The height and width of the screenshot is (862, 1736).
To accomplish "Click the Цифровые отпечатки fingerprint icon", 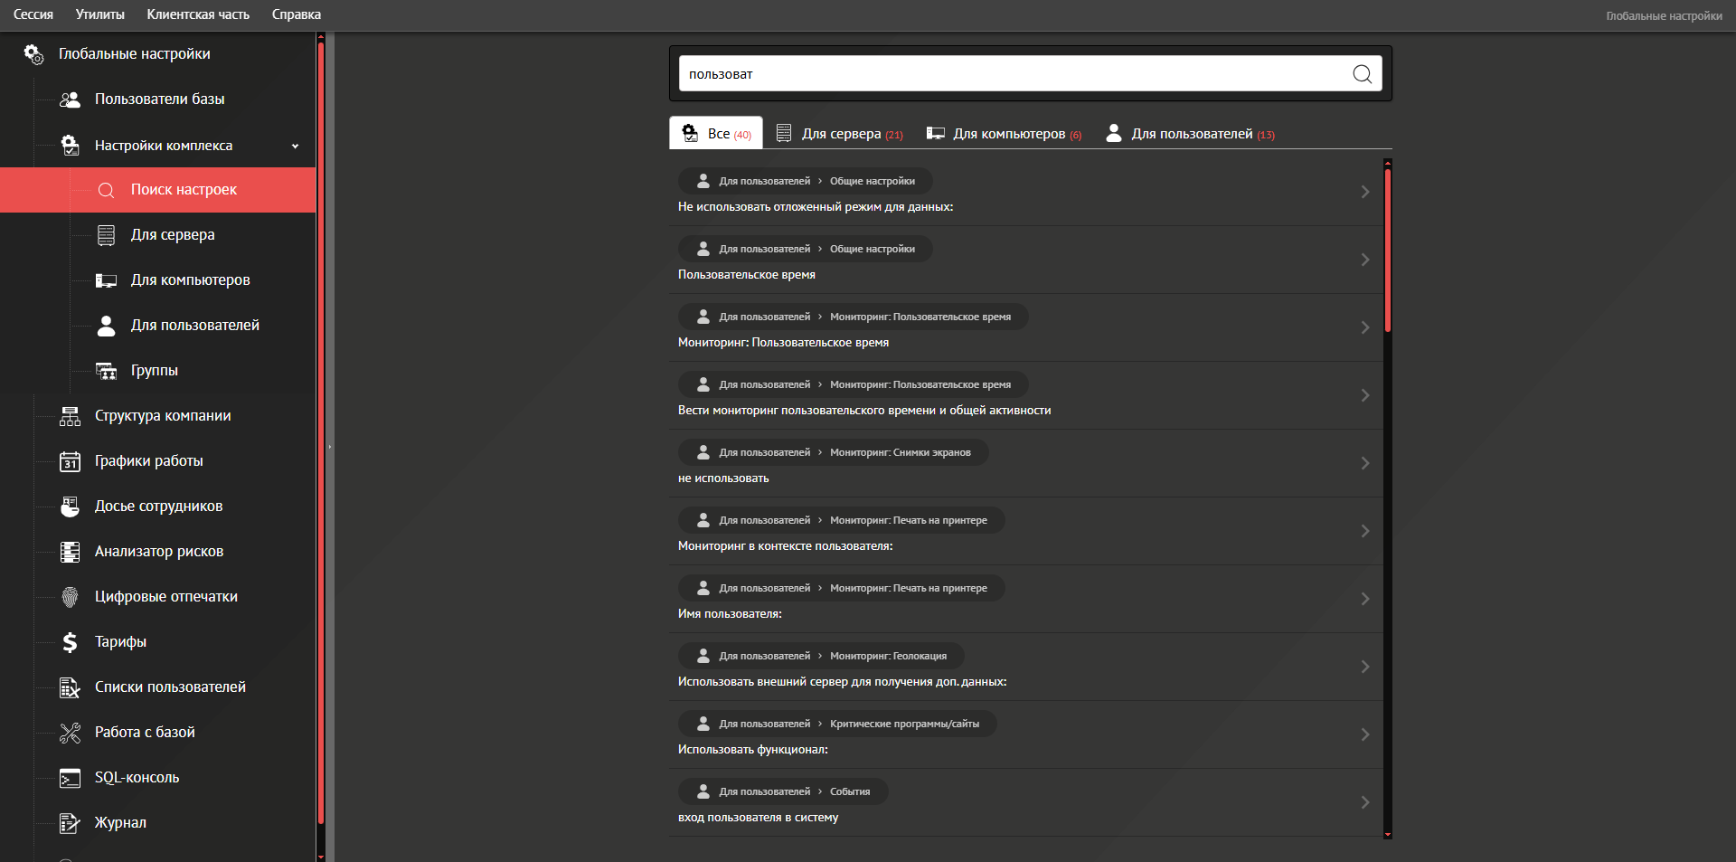I will point(70,597).
